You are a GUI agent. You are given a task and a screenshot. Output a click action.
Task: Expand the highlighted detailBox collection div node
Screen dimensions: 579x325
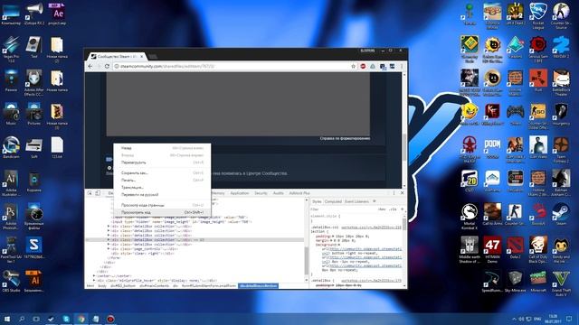[x=109, y=240]
